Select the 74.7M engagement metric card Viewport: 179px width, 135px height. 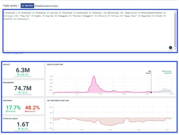point(23,88)
